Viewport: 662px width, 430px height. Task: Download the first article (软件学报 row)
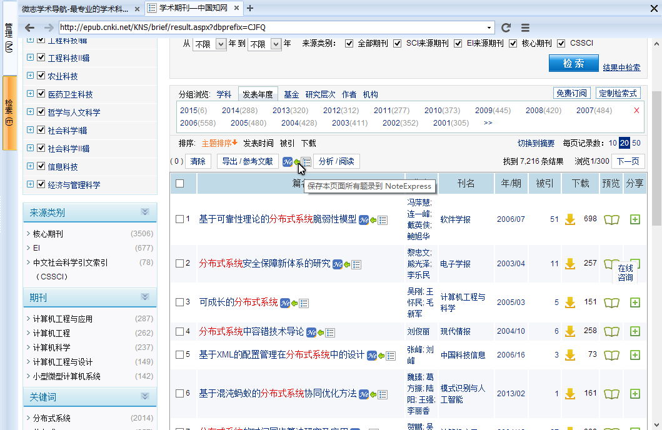[x=569, y=219]
